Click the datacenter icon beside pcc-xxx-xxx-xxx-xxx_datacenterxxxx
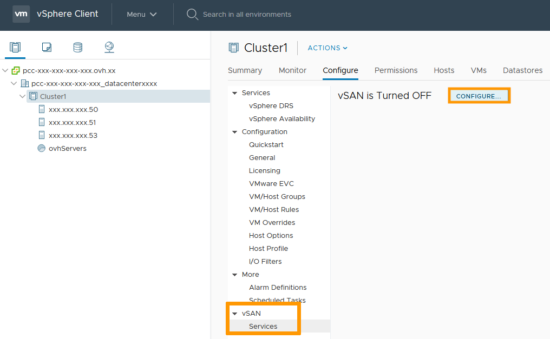This screenshot has height=339, width=550. pos(24,83)
